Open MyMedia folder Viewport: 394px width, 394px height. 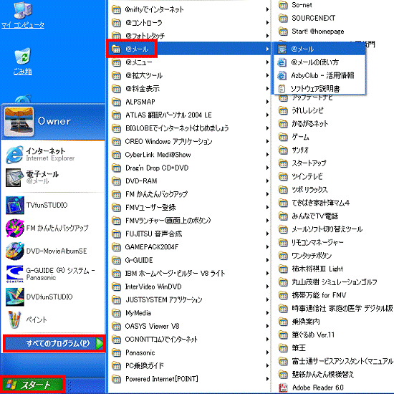point(190,313)
